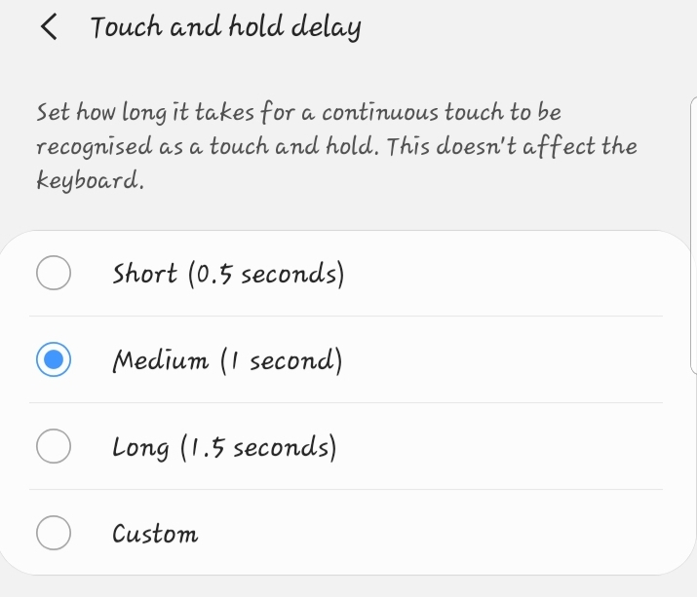The width and height of the screenshot is (697, 597).
Task: Click the 'Touch and hold delay' page title
Action: (226, 27)
